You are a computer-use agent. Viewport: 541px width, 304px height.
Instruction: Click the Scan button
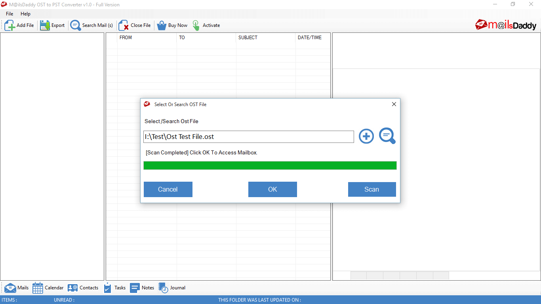(x=372, y=189)
